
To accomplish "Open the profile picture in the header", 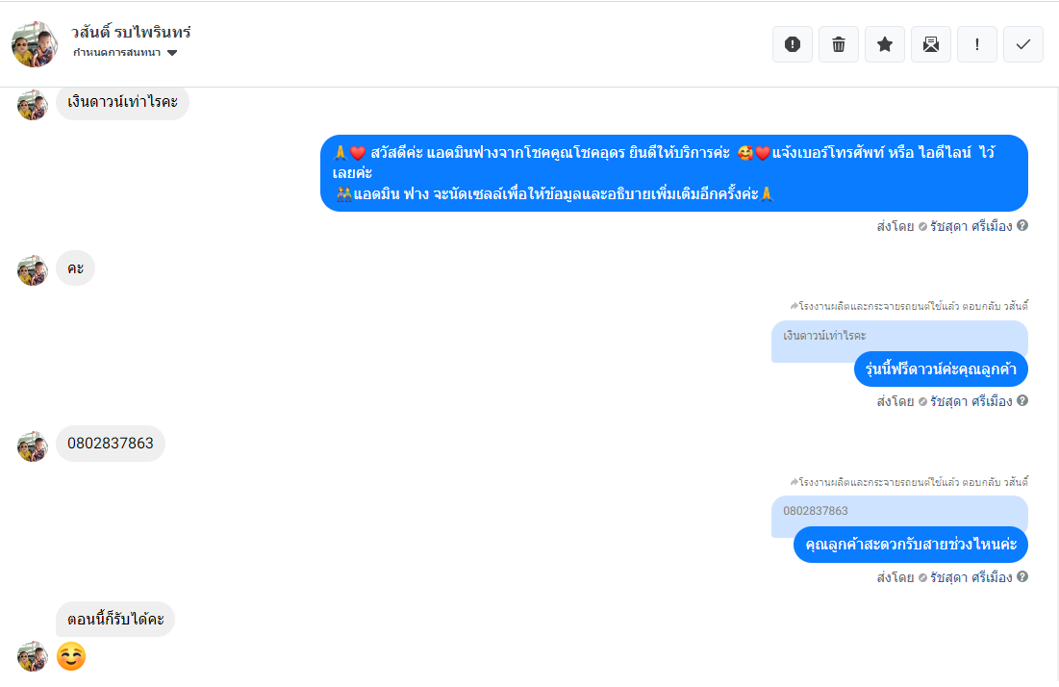I will [35, 44].
